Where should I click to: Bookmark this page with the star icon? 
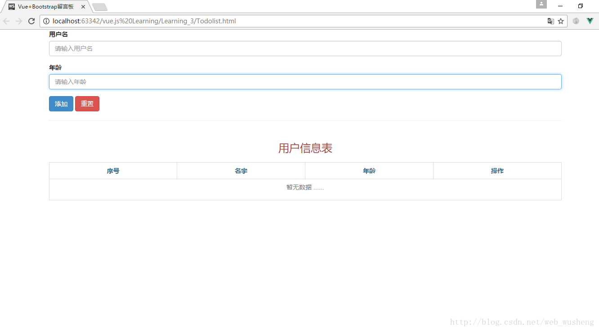pos(561,21)
